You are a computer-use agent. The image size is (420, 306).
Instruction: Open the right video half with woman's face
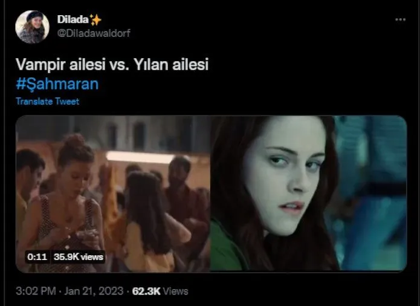(x=309, y=194)
